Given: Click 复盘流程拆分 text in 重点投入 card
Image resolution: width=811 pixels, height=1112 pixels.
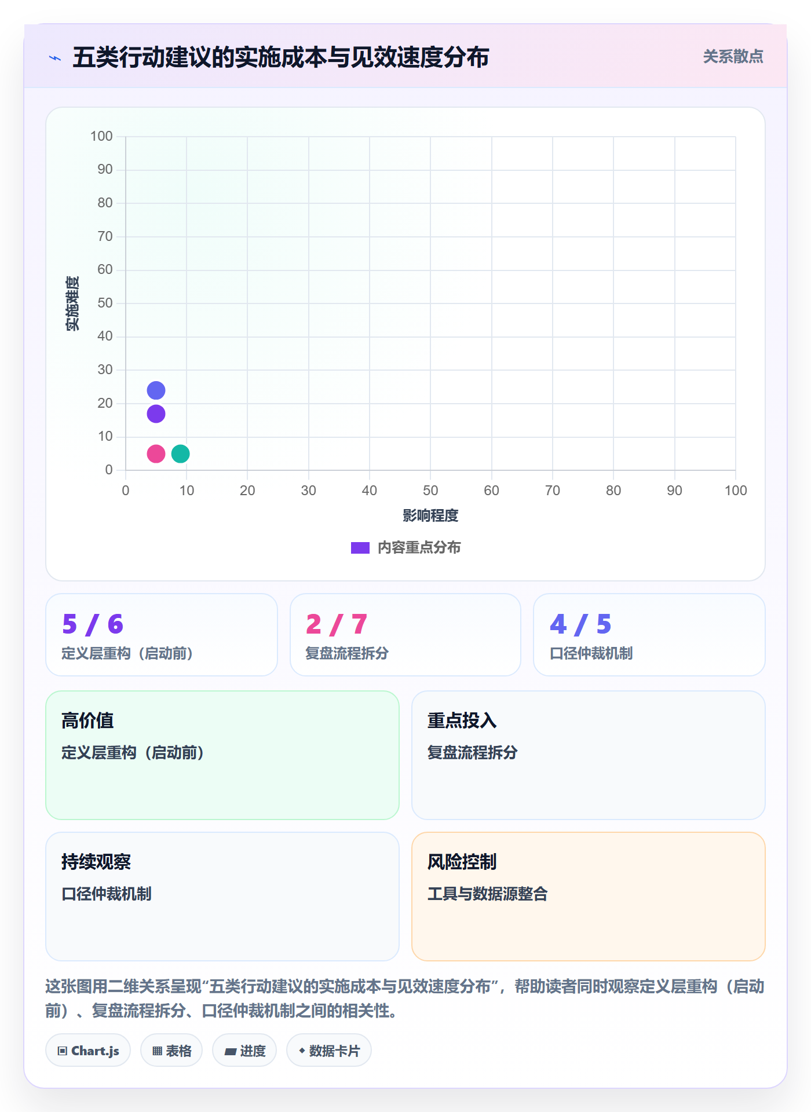Looking at the screenshot, I should [x=472, y=752].
